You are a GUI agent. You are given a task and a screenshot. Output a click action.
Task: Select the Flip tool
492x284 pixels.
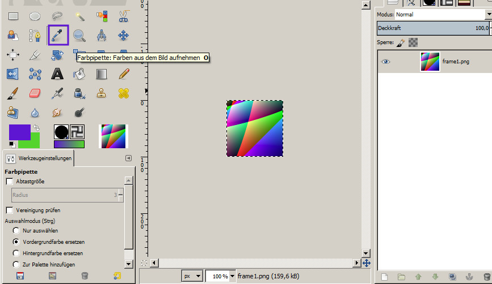13,74
